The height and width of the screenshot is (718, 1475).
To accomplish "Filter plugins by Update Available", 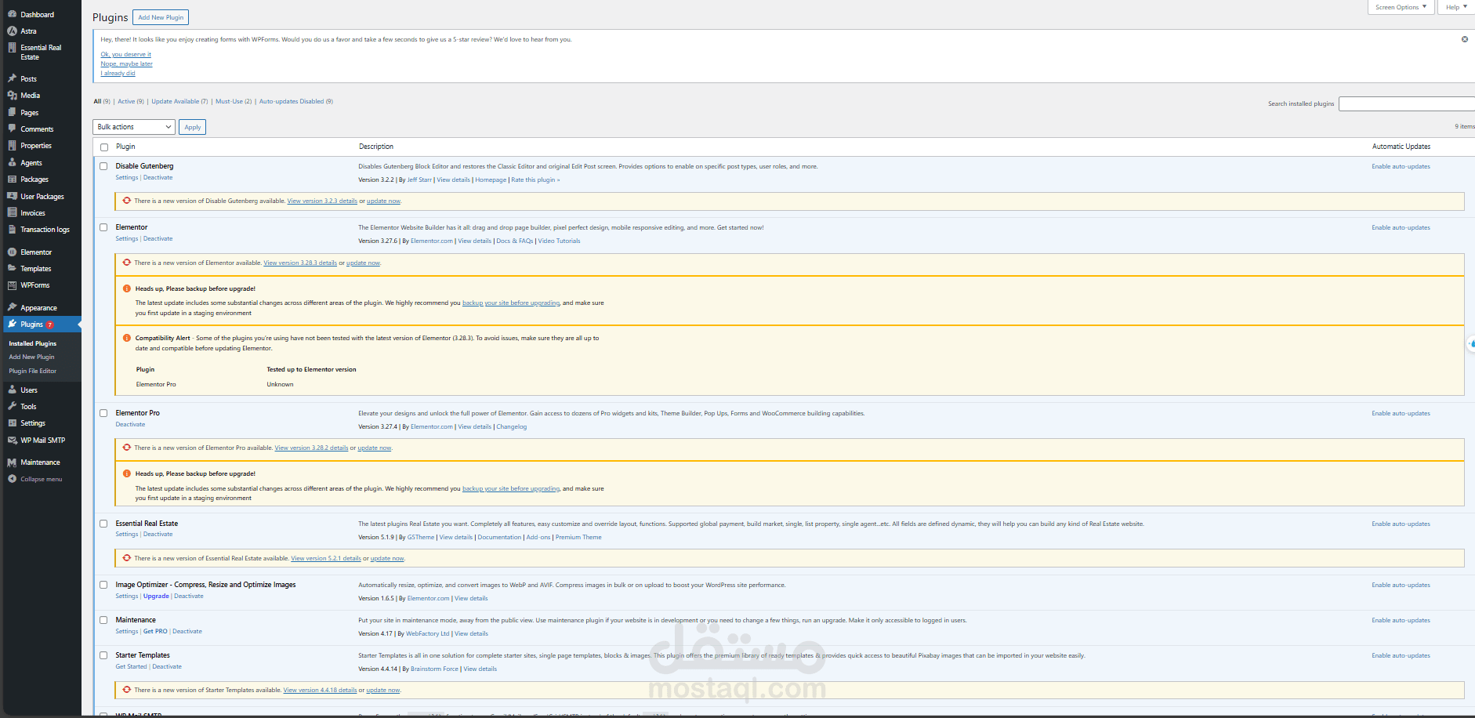I will click(x=179, y=101).
